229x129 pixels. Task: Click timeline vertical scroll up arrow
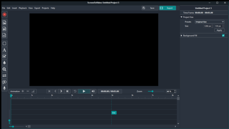tap(178, 96)
